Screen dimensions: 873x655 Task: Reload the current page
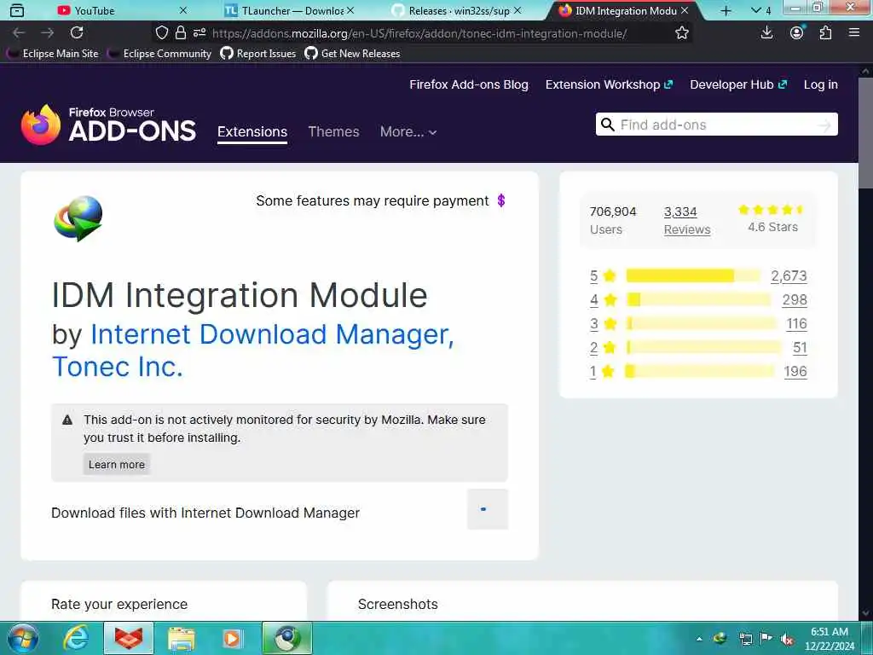(77, 33)
